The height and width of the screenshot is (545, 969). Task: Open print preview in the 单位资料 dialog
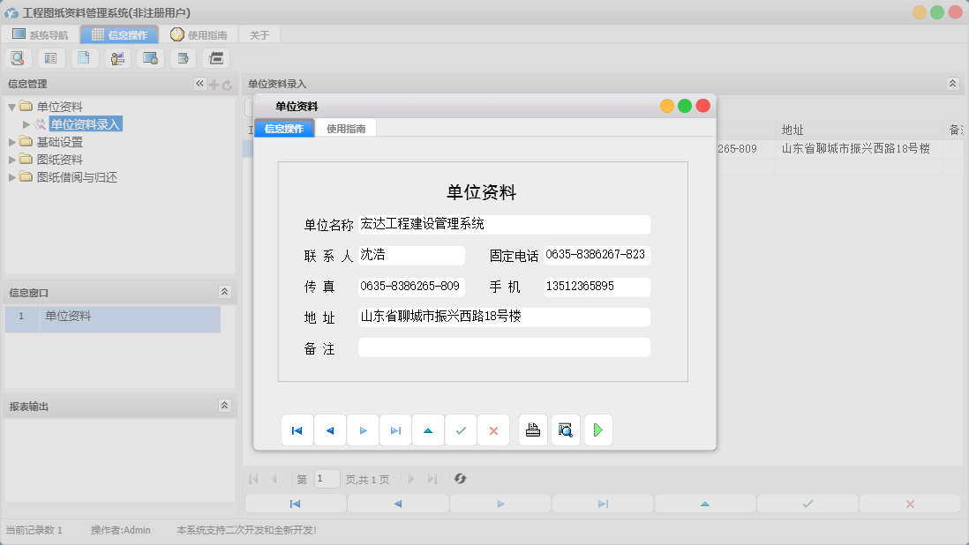coord(566,429)
